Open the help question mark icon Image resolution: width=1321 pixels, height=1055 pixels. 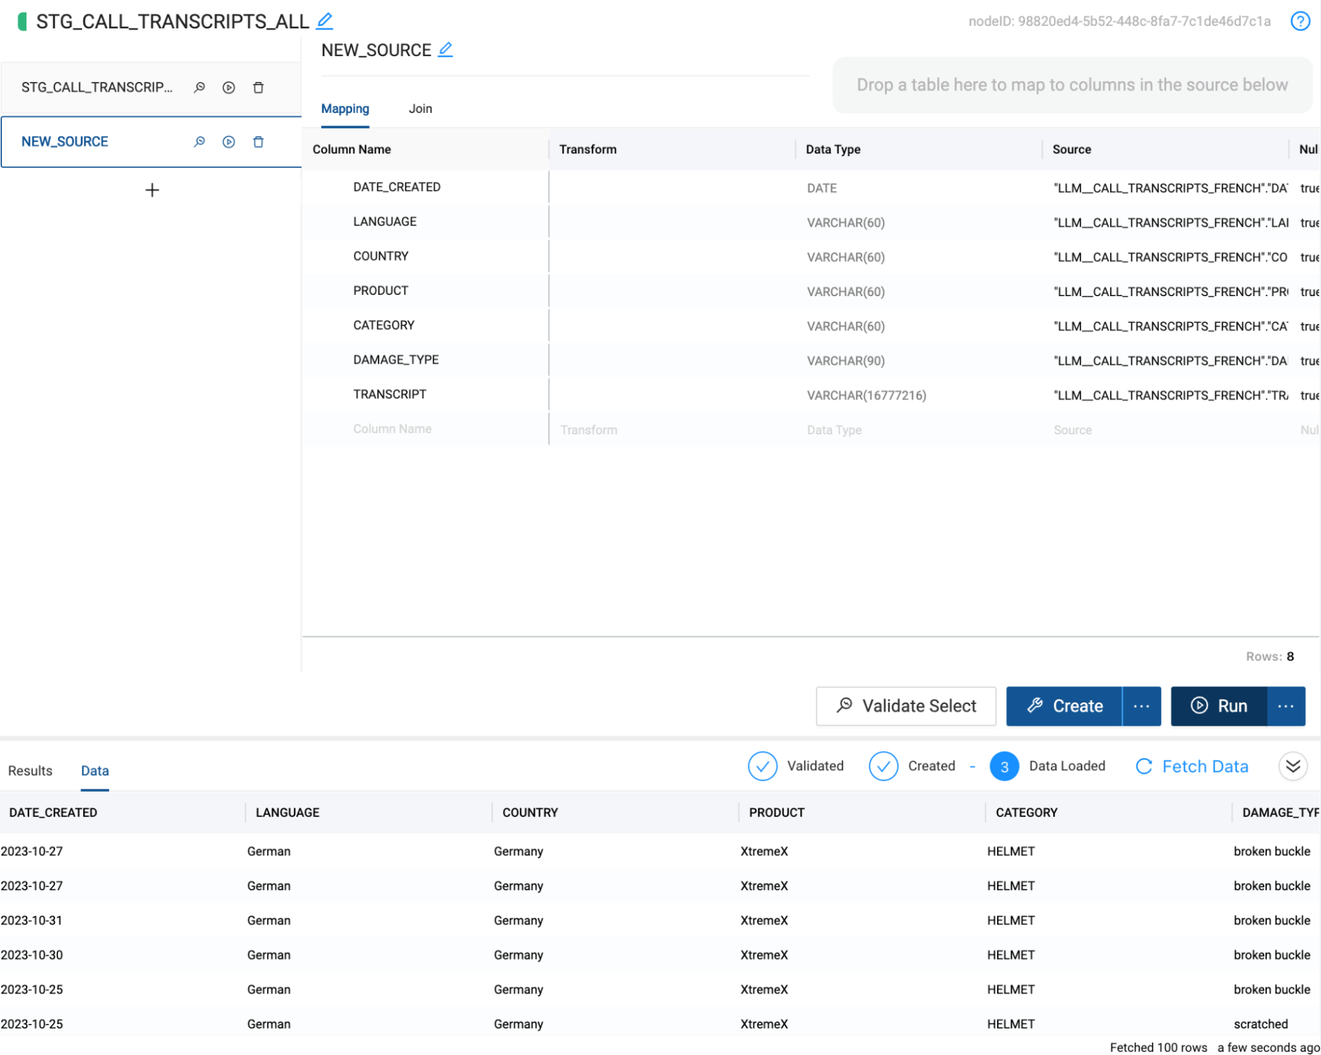1300,21
